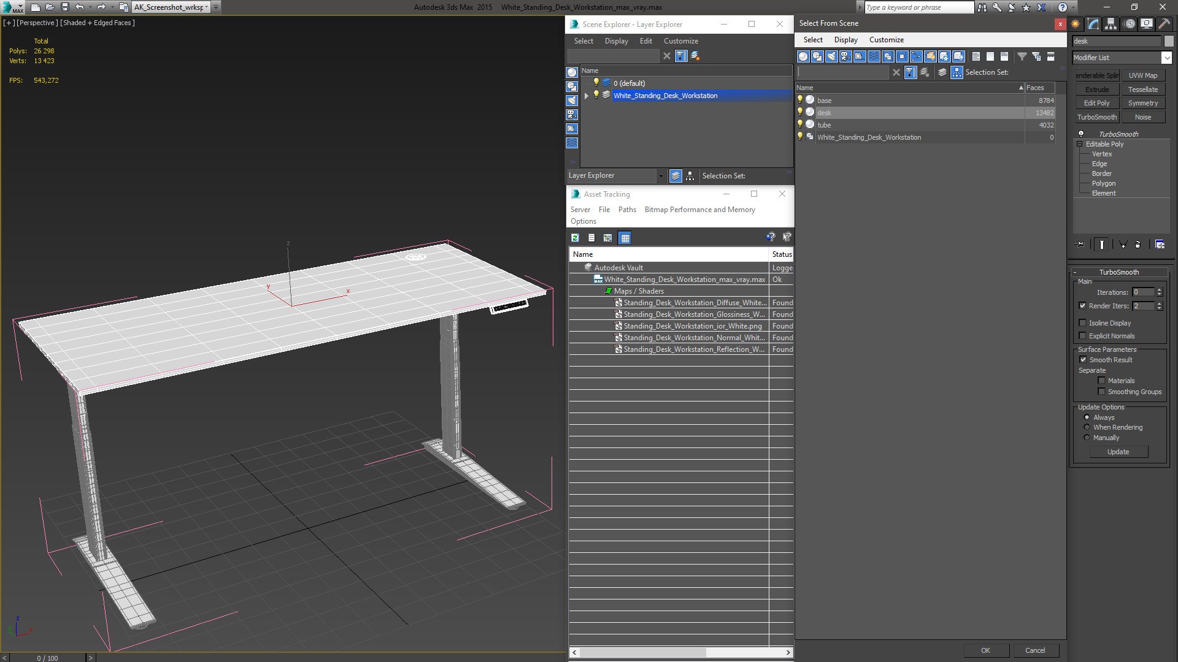Toggle Smooth Result surface parameter
Screen dimensions: 1178x662
click(x=1082, y=359)
